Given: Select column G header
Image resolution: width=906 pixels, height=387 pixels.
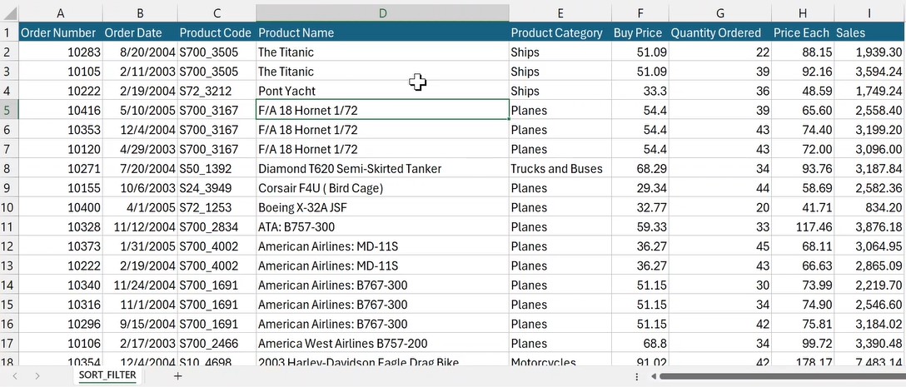Looking at the screenshot, I should pos(719,13).
